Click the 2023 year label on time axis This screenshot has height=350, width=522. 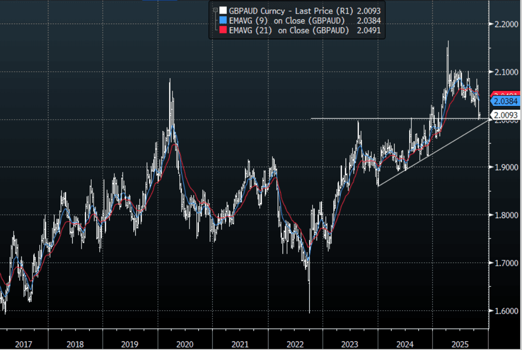click(350, 344)
